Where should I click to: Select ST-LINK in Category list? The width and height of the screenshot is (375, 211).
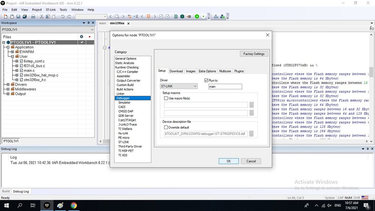123,142
